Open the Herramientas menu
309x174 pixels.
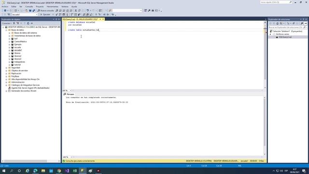tap(53, 6)
